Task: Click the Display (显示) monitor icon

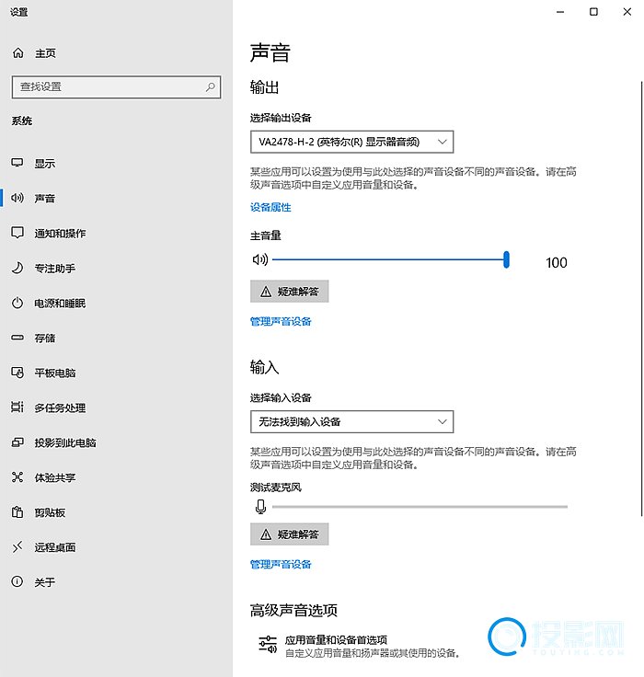Action: pos(17,164)
